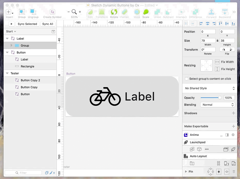Viewport: 240px width, 179px height.
Task: Align layers horizontally centered
Action: pos(208,24)
